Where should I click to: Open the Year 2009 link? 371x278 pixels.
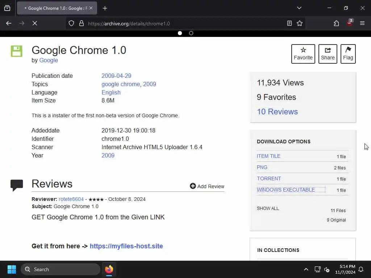click(108, 156)
